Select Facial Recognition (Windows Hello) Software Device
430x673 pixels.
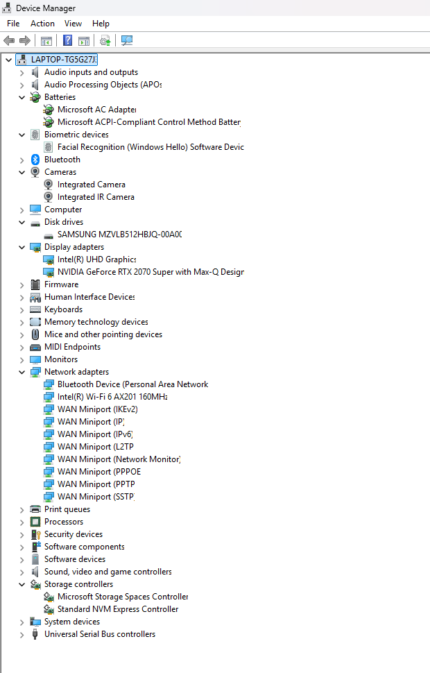click(x=150, y=147)
